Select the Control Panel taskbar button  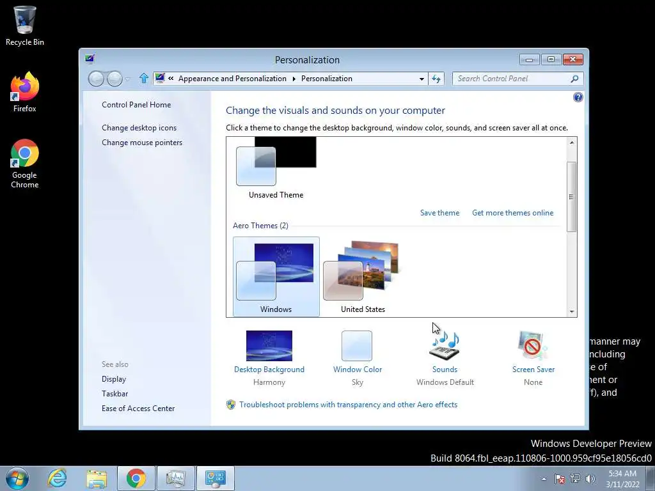click(x=216, y=478)
